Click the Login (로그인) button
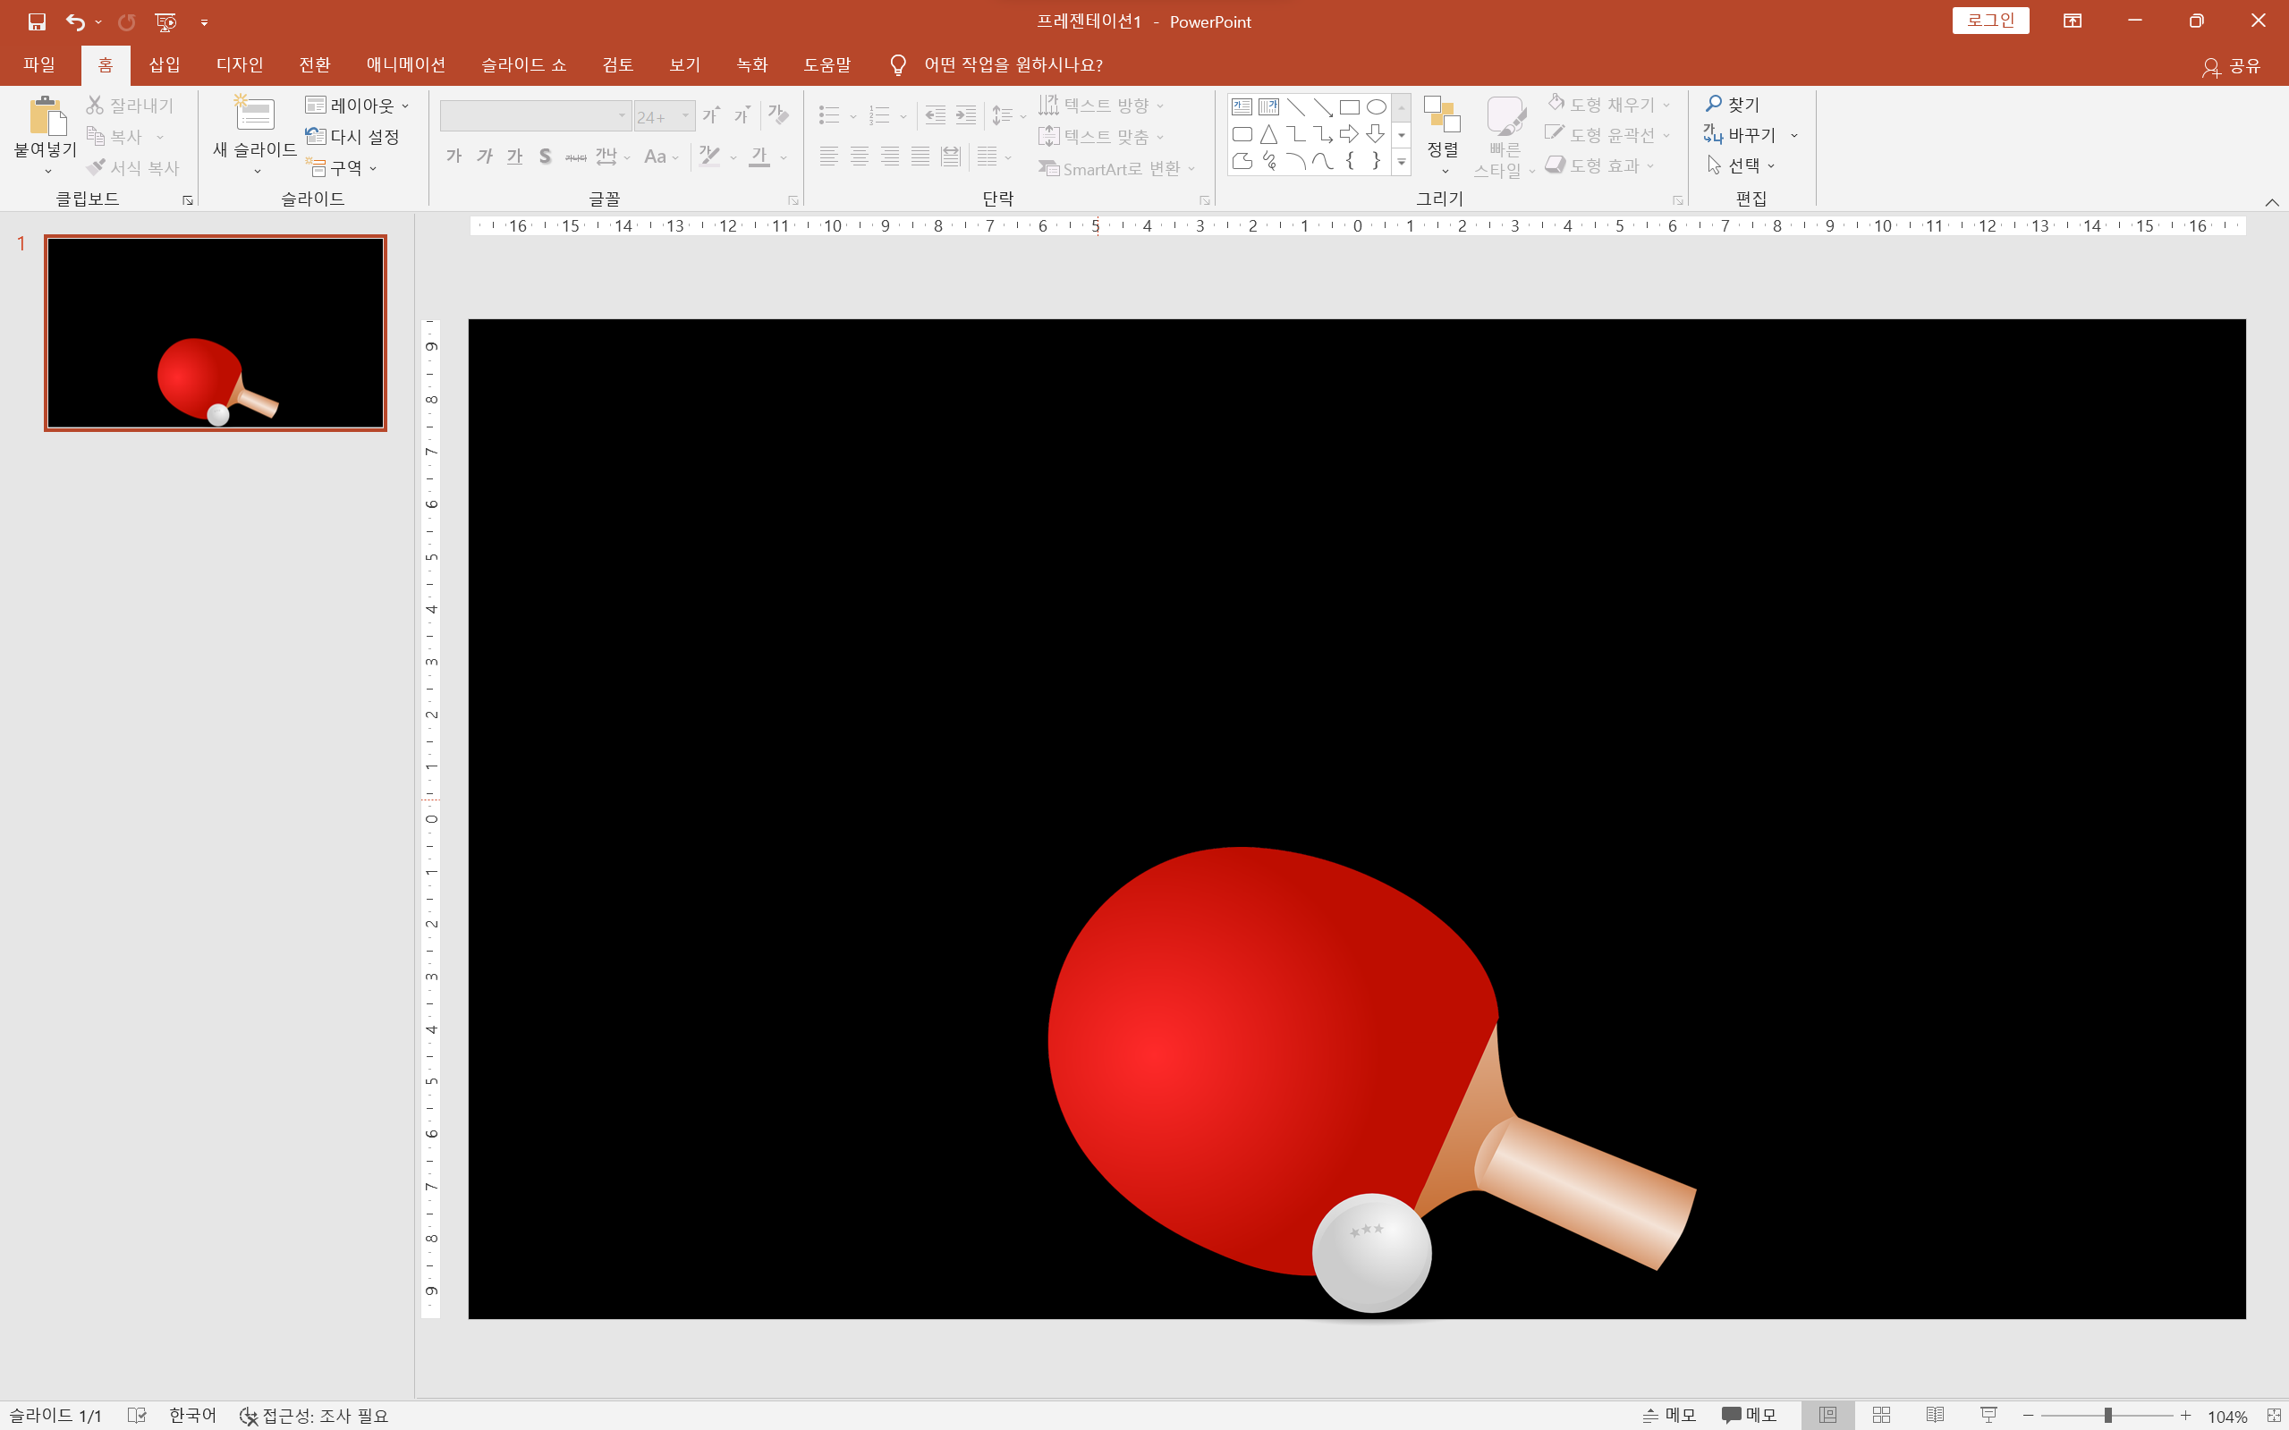 [x=1990, y=21]
